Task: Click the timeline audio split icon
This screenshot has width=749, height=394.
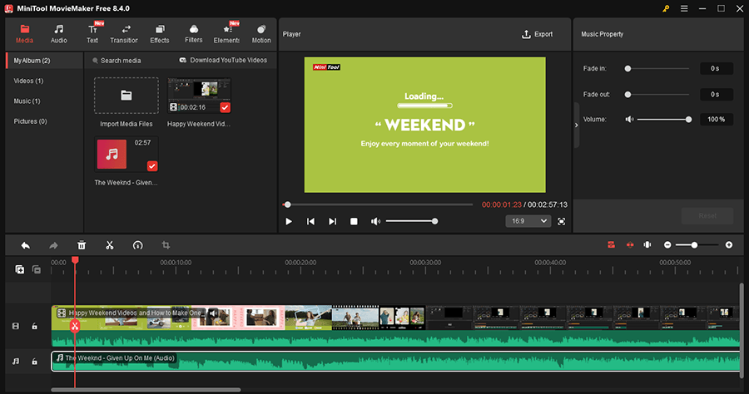Action: pos(647,244)
